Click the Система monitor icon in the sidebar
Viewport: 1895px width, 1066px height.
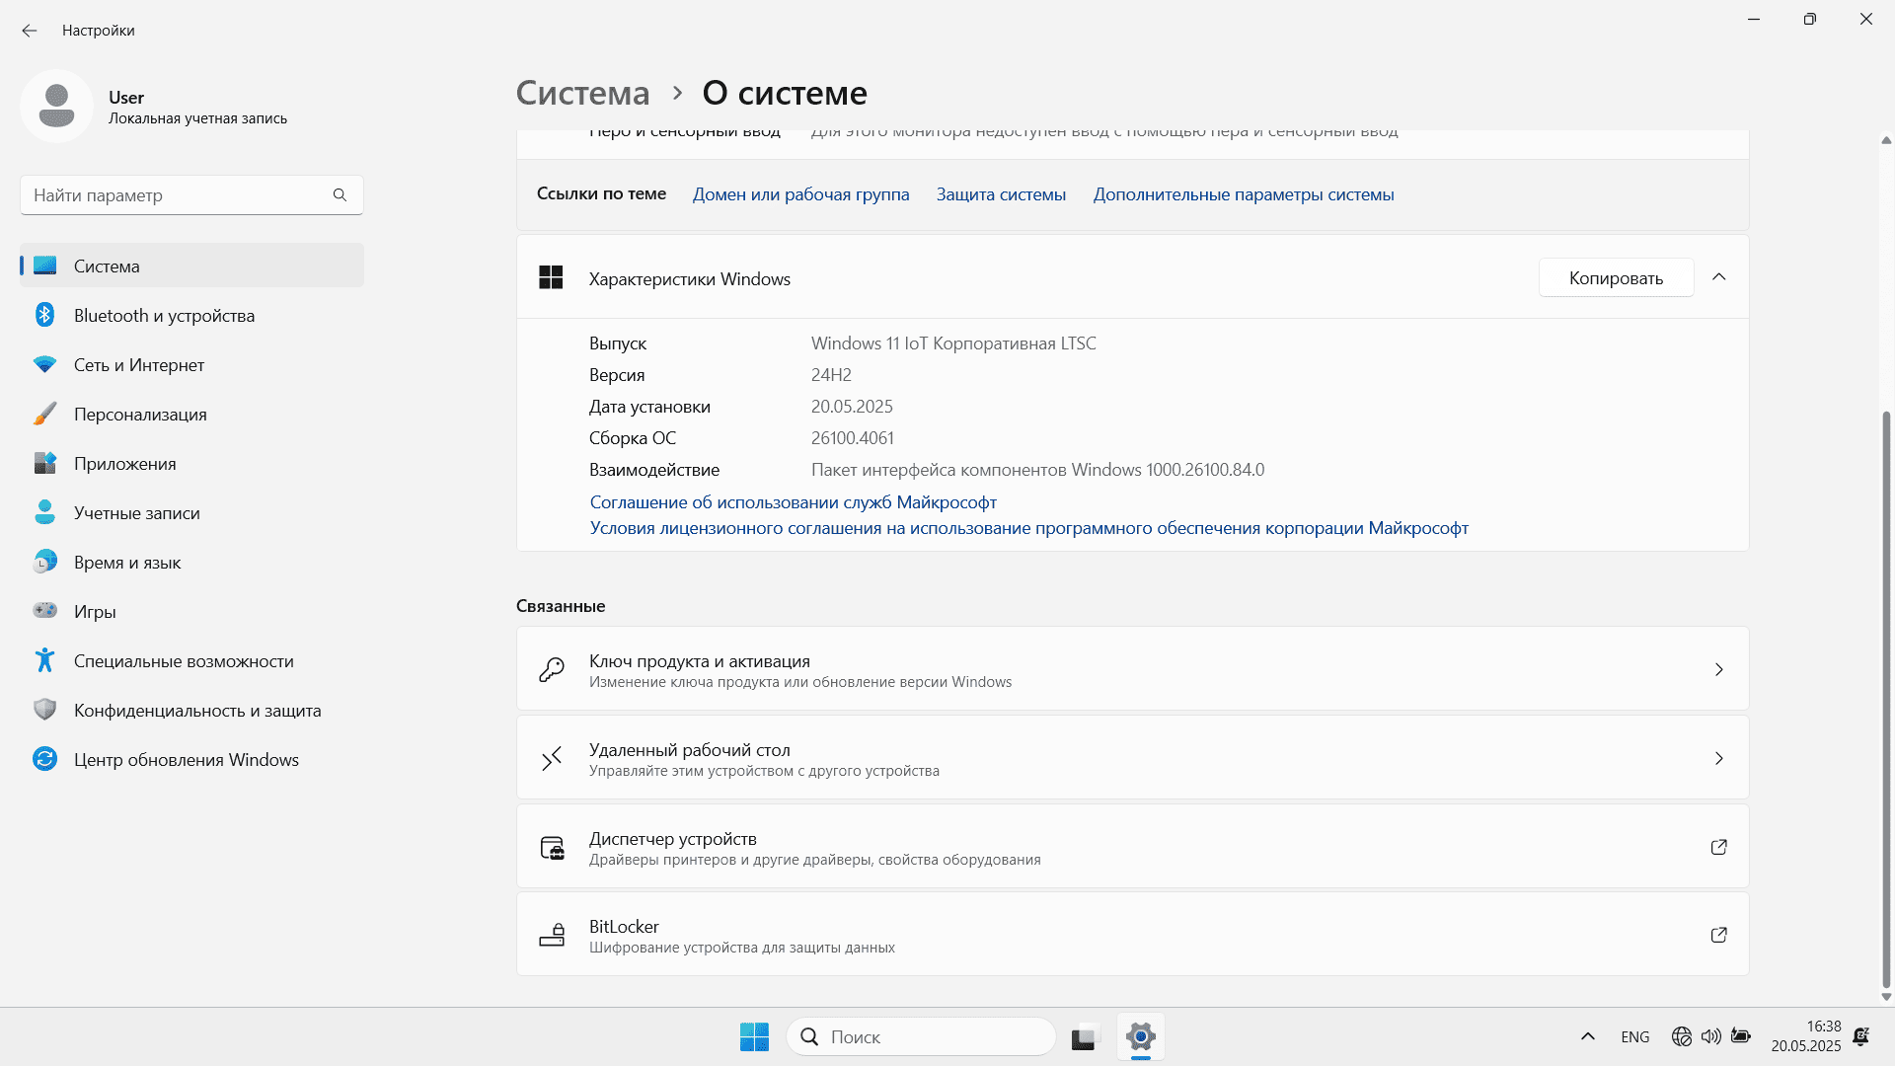[44, 266]
